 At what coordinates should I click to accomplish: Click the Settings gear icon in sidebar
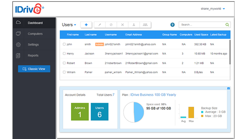click(x=18, y=44)
